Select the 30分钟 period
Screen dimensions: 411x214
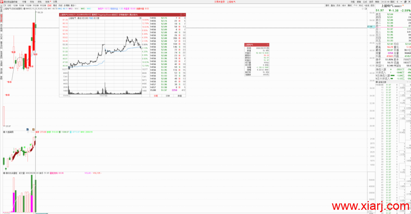click(36, 5)
